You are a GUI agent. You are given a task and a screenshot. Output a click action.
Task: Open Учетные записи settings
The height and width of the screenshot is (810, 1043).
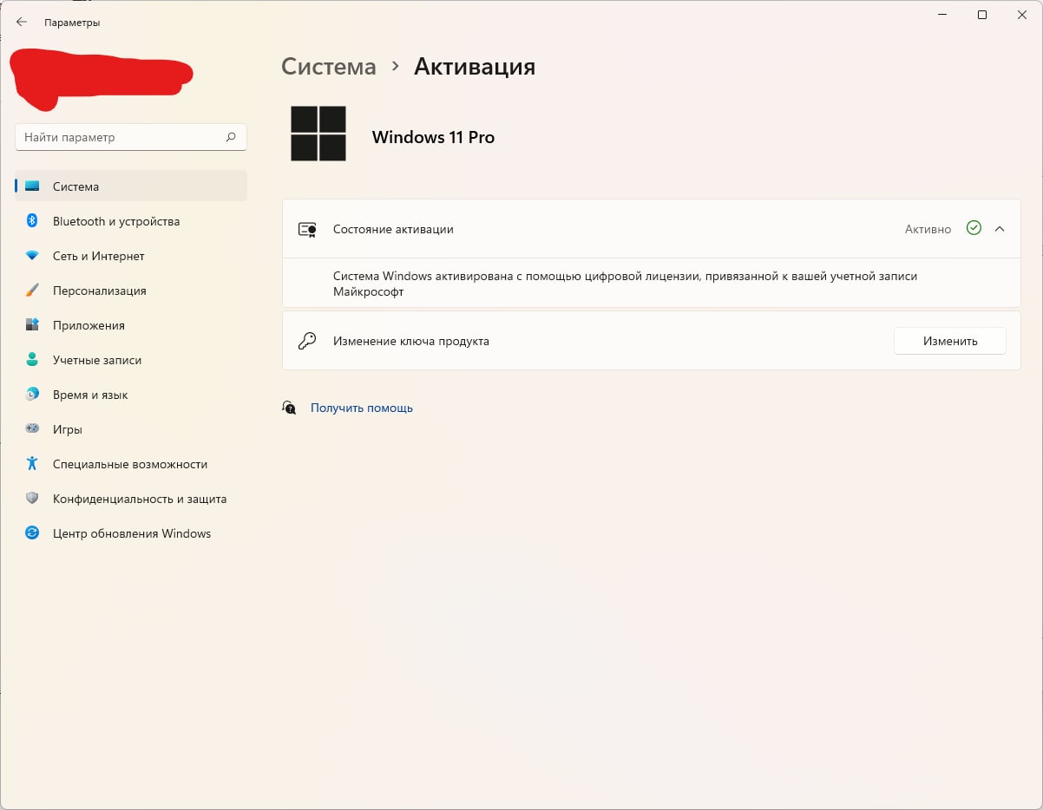[131, 360]
